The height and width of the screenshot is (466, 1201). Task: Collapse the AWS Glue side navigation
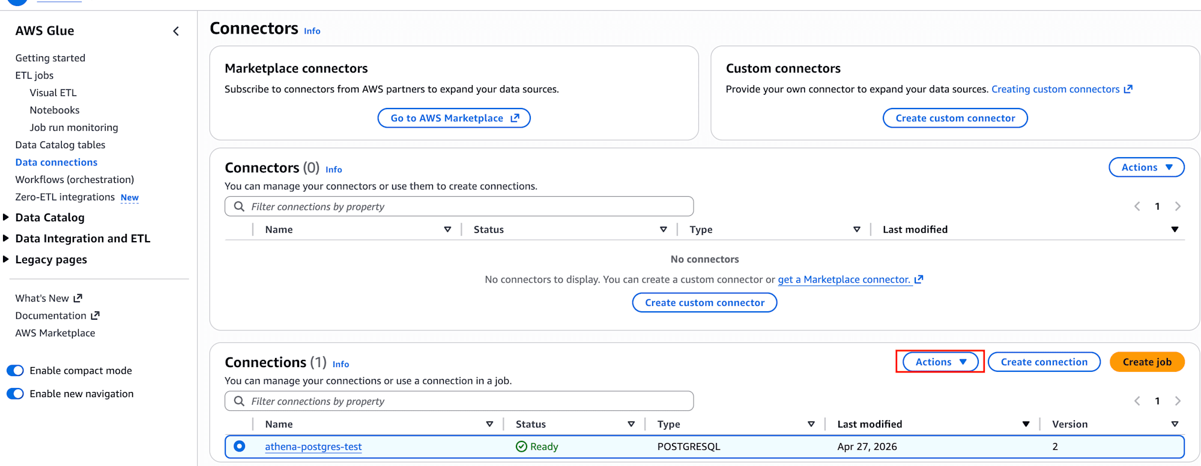pyautogui.click(x=176, y=31)
